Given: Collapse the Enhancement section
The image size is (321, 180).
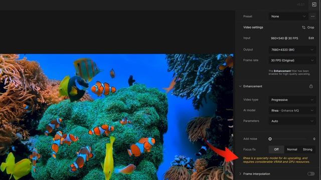Looking at the screenshot, I should coord(240,86).
